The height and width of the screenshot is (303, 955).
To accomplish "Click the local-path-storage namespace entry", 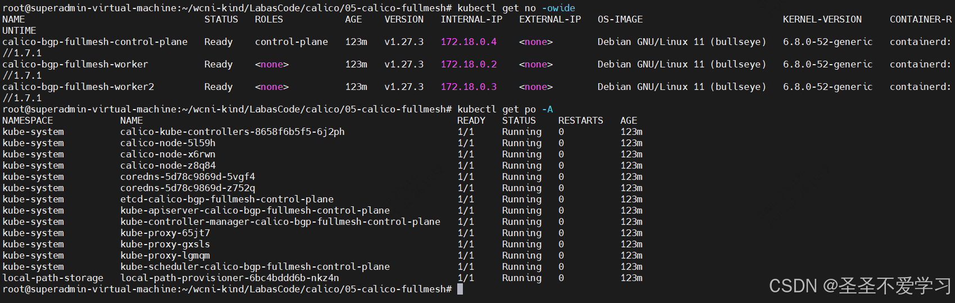I will (53, 278).
